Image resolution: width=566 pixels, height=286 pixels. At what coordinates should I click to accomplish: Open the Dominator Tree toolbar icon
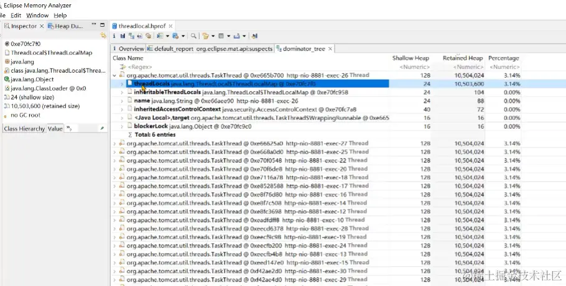(131, 36)
